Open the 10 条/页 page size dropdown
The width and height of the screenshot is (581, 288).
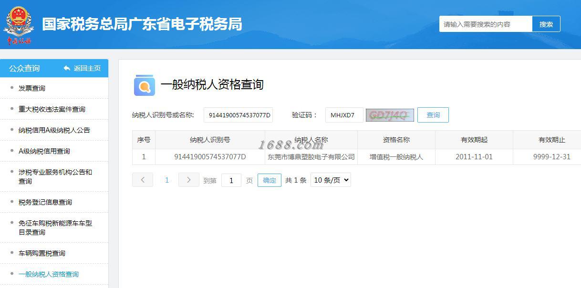pos(331,180)
